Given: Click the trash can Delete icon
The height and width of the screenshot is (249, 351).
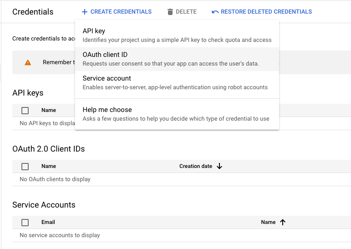Looking at the screenshot, I should tap(170, 12).
